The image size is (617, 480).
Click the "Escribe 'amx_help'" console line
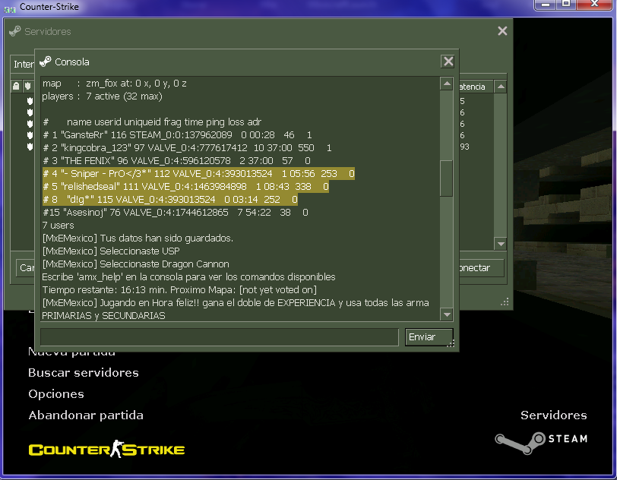[x=189, y=277]
